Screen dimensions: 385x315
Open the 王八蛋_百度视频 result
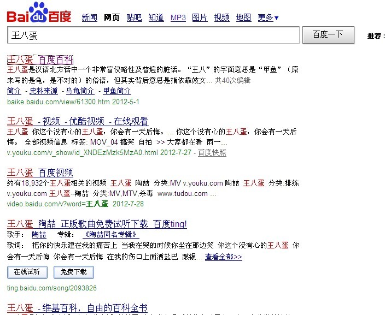(40, 173)
